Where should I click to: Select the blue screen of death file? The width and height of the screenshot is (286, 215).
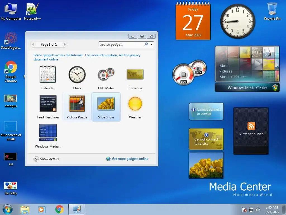point(11,131)
